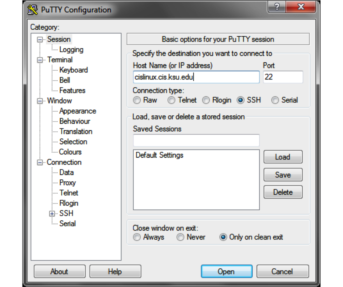Select the SSH connection type
This screenshot has height=287, width=343.
point(240,100)
